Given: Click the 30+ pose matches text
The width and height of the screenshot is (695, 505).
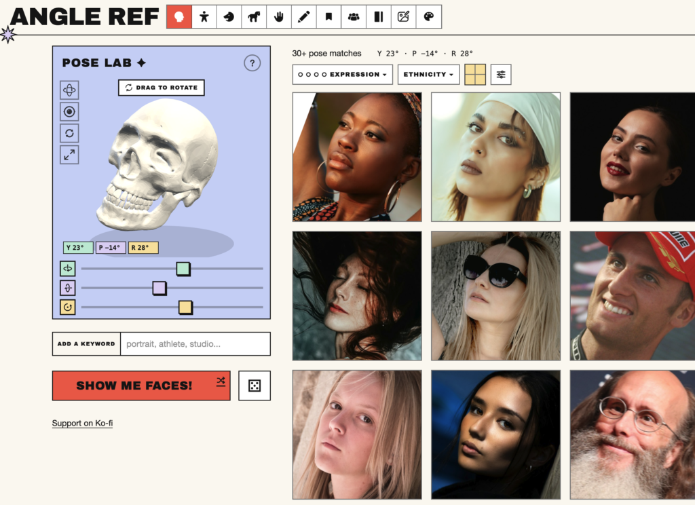Looking at the screenshot, I should point(326,53).
